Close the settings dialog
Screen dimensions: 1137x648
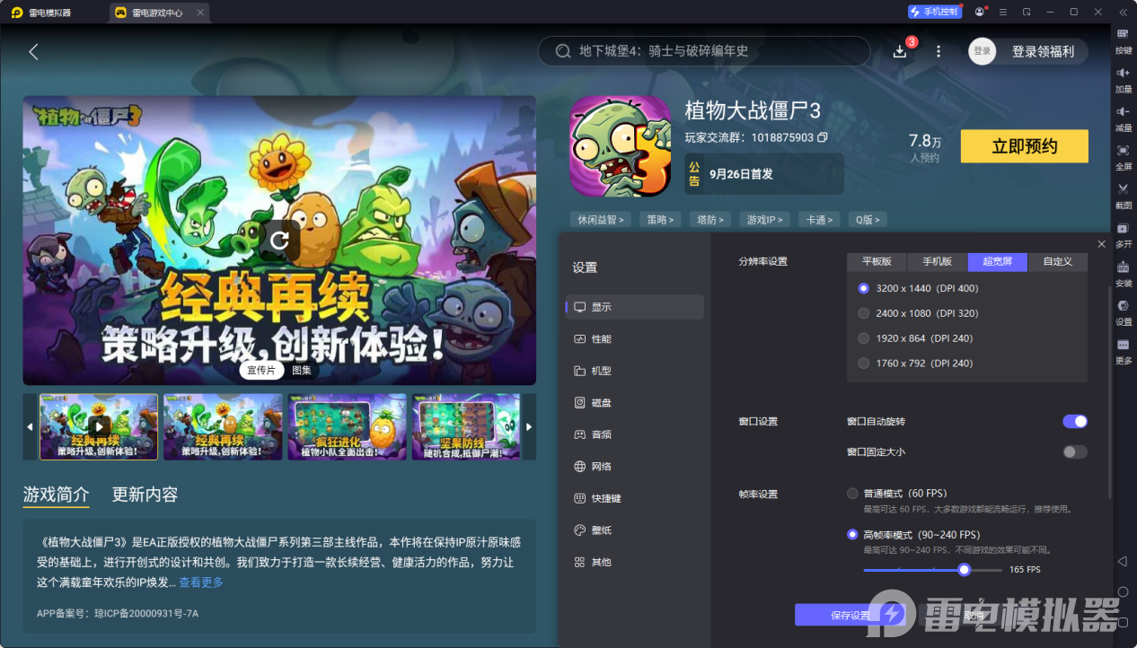click(1102, 244)
